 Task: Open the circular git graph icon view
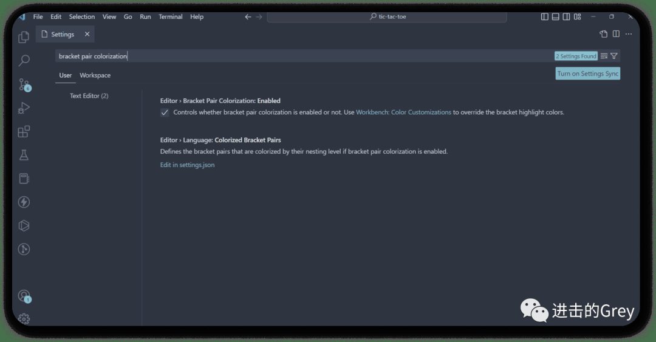[24, 249]
